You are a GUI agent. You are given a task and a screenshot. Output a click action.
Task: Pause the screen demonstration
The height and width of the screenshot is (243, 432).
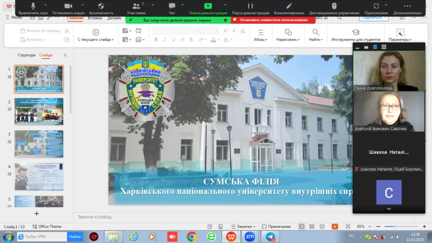[250, 6]
